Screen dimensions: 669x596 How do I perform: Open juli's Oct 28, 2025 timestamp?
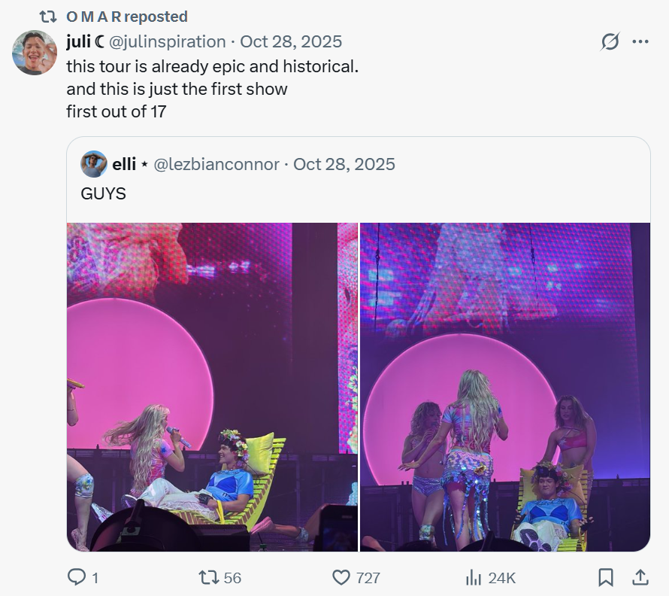click(291, 41)
